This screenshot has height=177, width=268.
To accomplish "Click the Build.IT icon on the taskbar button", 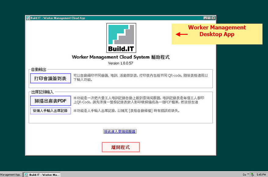I will click(27, 175).
